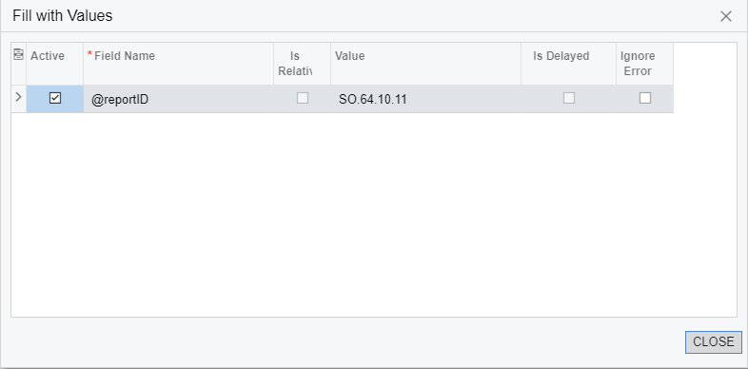Click the blank area right of Ignore Error column
The height and width of the screenshot is (369, 748).
[x=705, y=78]
